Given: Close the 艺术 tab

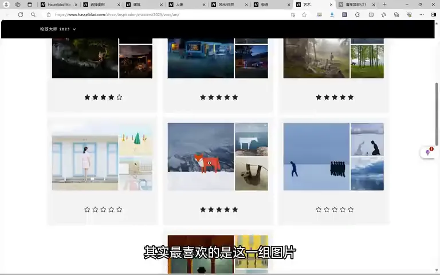Looking at the screenshot, I should point(331,5).
